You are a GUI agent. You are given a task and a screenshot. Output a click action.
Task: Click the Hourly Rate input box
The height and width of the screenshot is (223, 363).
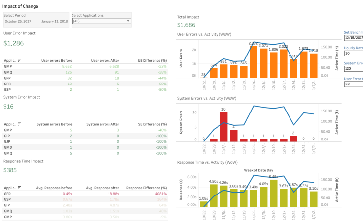coord(354,53)
